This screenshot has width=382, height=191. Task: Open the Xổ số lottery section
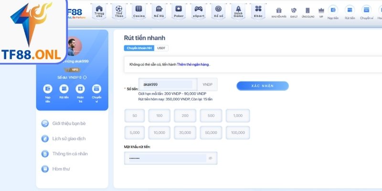[x=218, y=12]
